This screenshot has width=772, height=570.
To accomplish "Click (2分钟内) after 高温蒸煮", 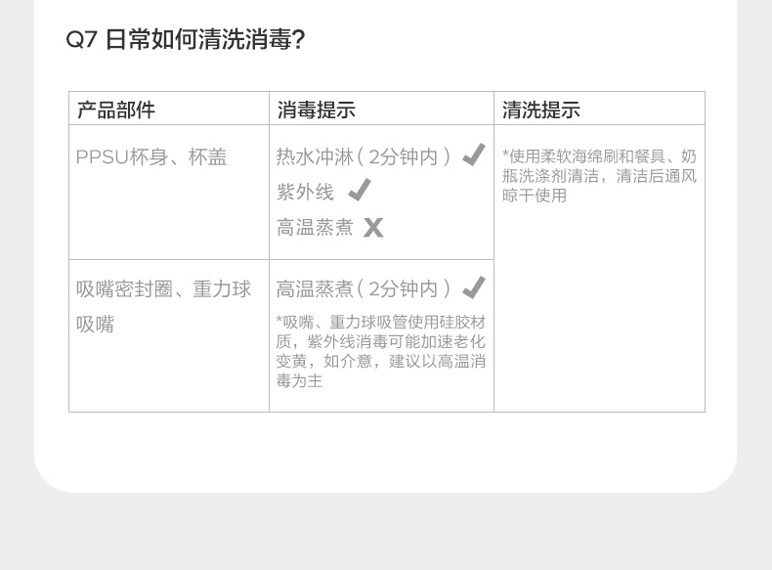I will tap(404, 289).
